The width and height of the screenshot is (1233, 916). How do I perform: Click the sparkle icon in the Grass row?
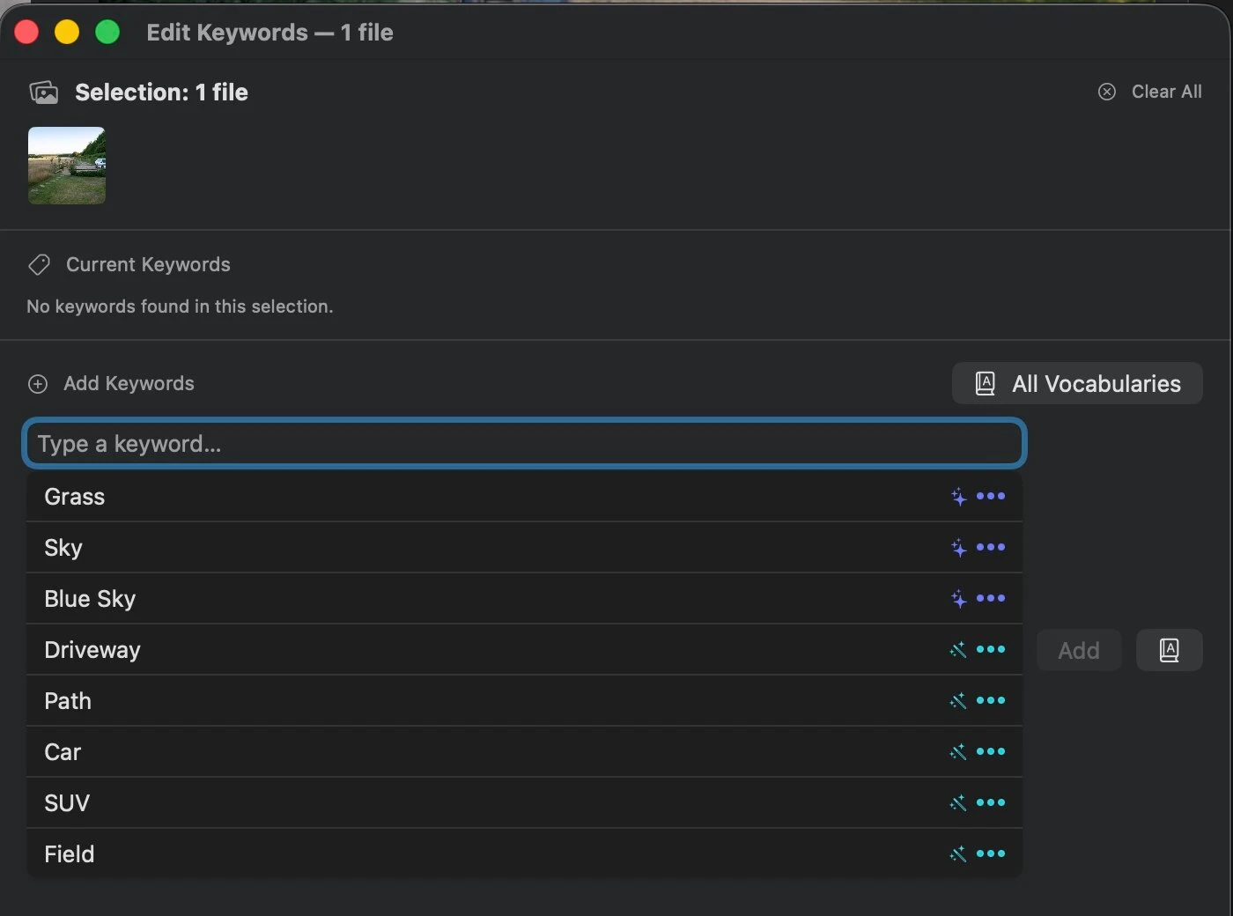(x=958, y=497)
